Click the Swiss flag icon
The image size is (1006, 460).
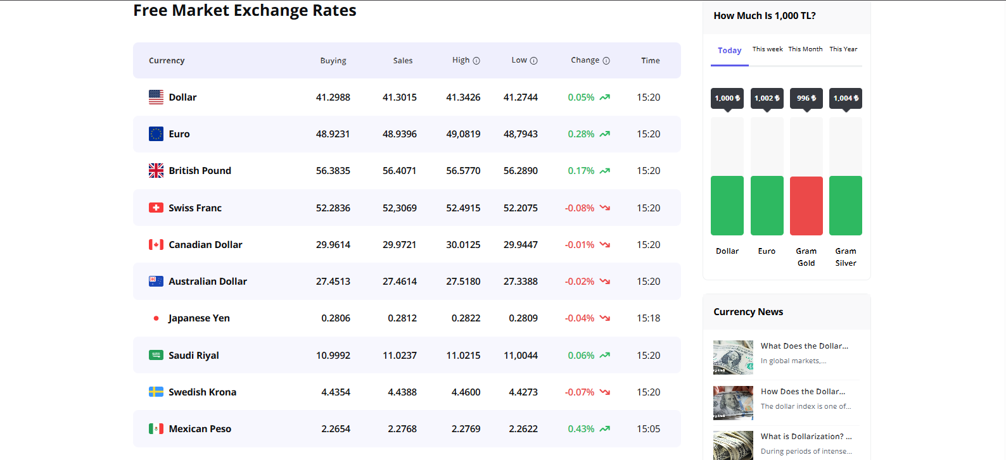click(x=156, y=208)
